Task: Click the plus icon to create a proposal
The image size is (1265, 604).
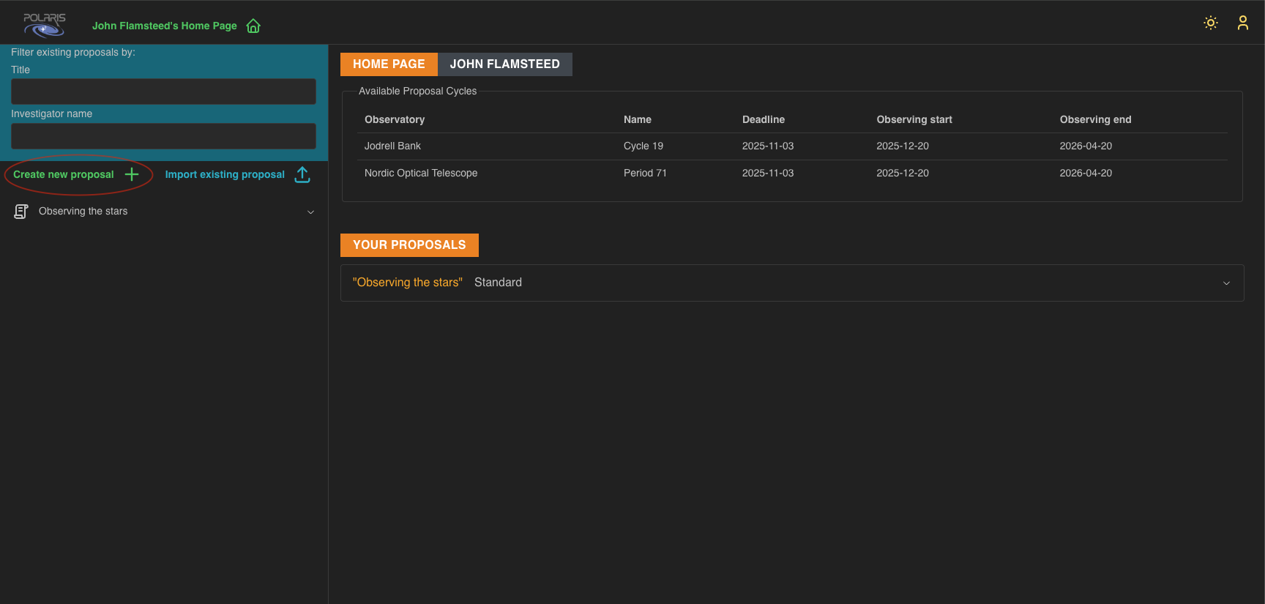Action: (132, 174)
